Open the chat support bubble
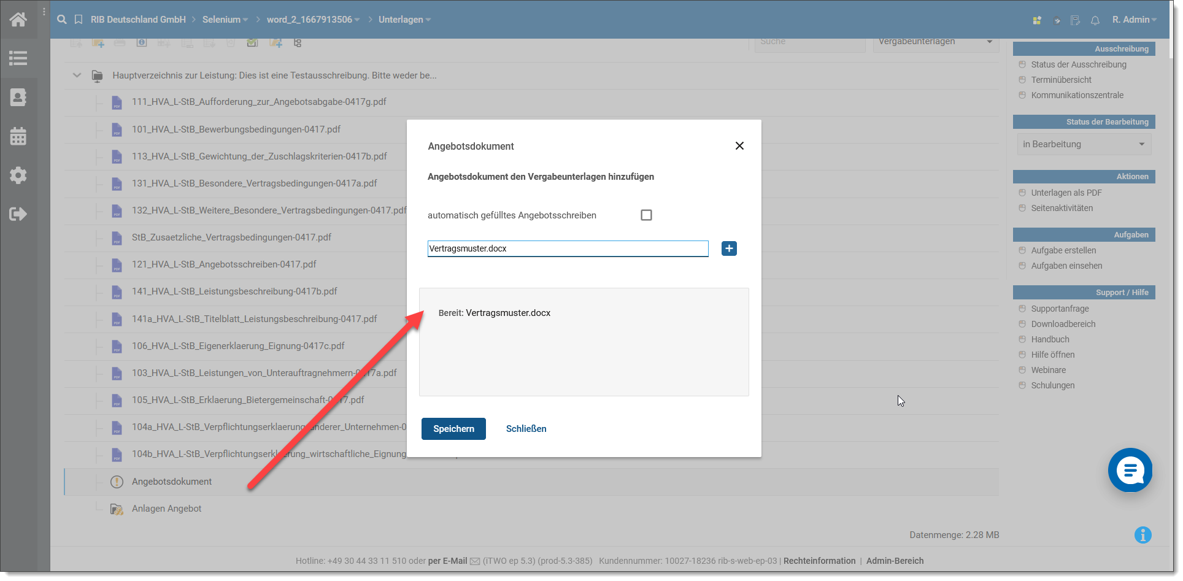1183x581 pixels. click(1130, 470)
